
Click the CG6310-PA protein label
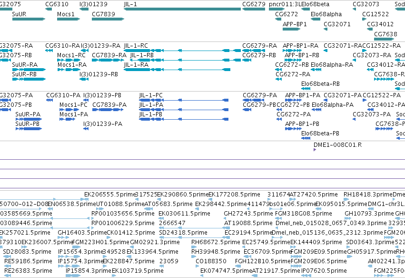(63, 95)
